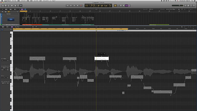Toggle Count-in button
The height and width of the screenshot is (111, 197).
click(127, 6)
